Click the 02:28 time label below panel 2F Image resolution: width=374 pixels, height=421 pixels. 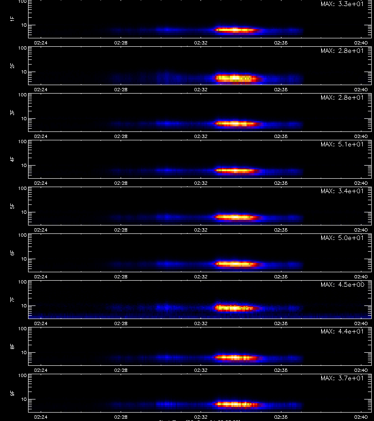pyautogui.click(x=121, y=89)
